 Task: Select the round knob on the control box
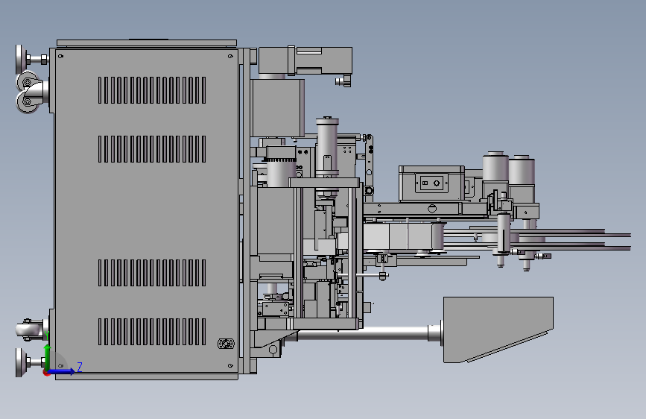437,183
